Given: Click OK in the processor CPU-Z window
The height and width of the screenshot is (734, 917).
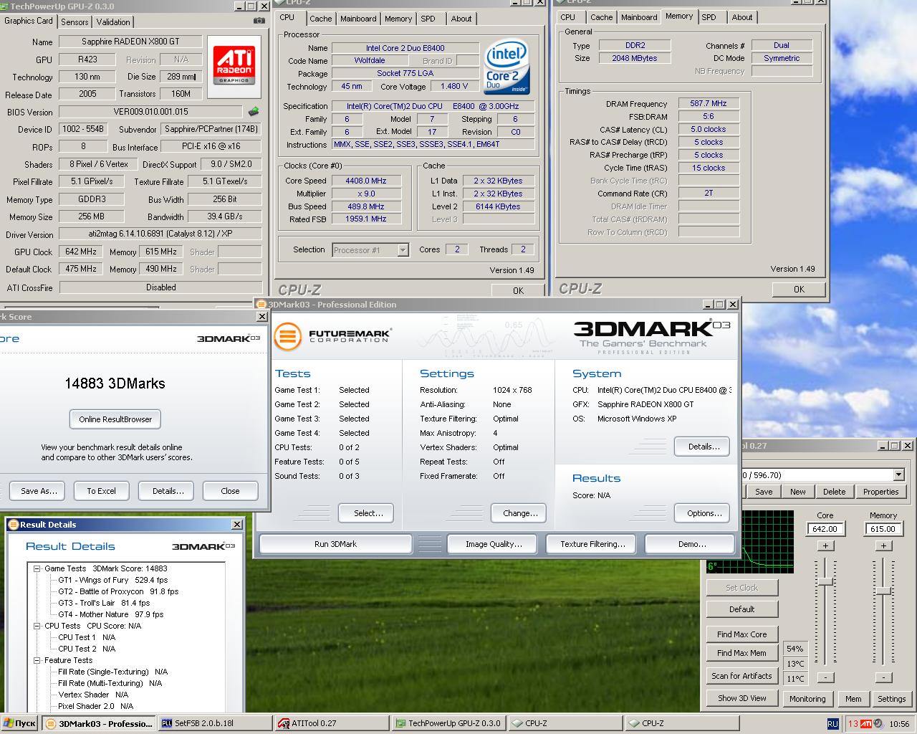Looking at the screenshot, I should pyautogui.click(x=518, y=290).
